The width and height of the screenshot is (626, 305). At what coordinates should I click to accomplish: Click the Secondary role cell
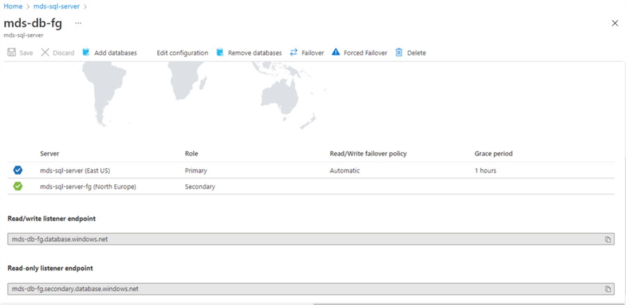(x=200, y=186)
